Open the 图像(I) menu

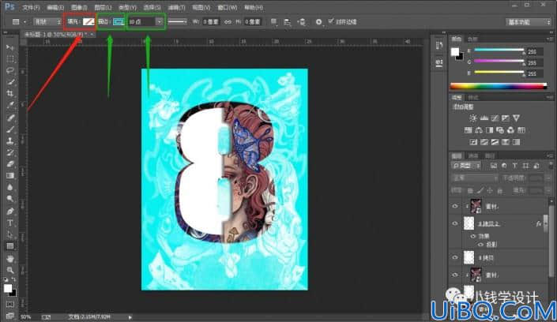coord(79,7)
